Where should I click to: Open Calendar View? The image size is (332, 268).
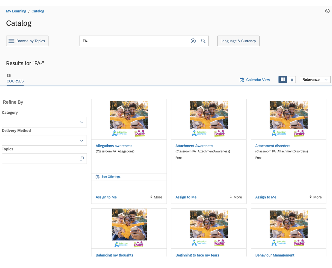coord(255,80)
